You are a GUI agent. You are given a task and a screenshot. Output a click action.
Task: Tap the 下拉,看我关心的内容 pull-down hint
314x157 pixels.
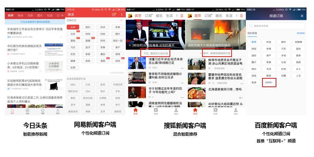(x=155, y=53)
